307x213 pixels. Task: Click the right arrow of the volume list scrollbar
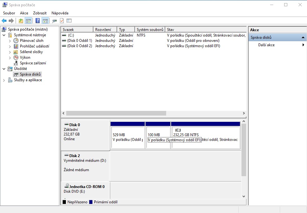(x=244, y=113)
